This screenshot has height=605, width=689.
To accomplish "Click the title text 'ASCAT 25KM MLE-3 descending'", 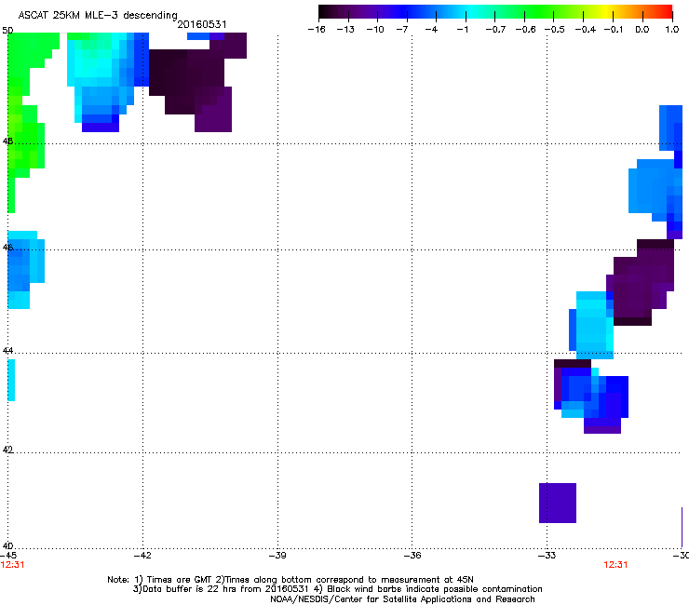I will pyautogui.click(x=98, y=15).
